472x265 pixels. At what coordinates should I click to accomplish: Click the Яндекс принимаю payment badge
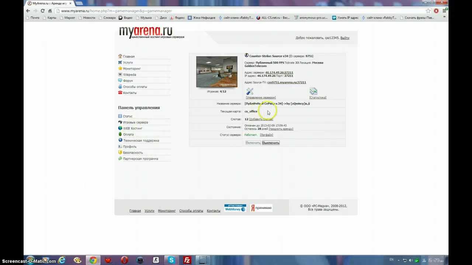pyautogui.click(x=261, y=208)
